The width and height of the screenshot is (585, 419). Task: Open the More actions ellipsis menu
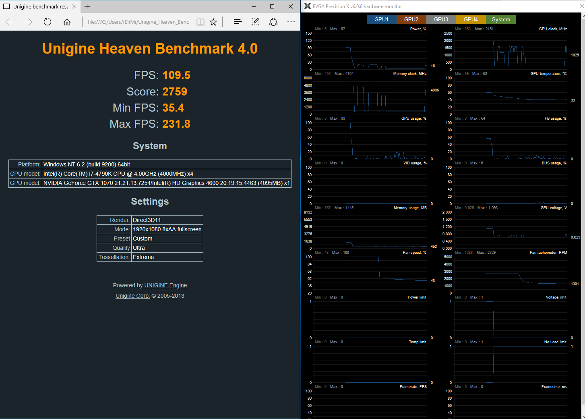point(291,22)
